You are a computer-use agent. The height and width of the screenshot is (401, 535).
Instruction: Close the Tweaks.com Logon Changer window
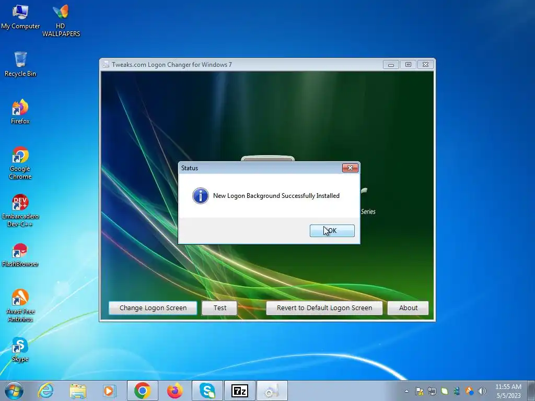[425, 64]
